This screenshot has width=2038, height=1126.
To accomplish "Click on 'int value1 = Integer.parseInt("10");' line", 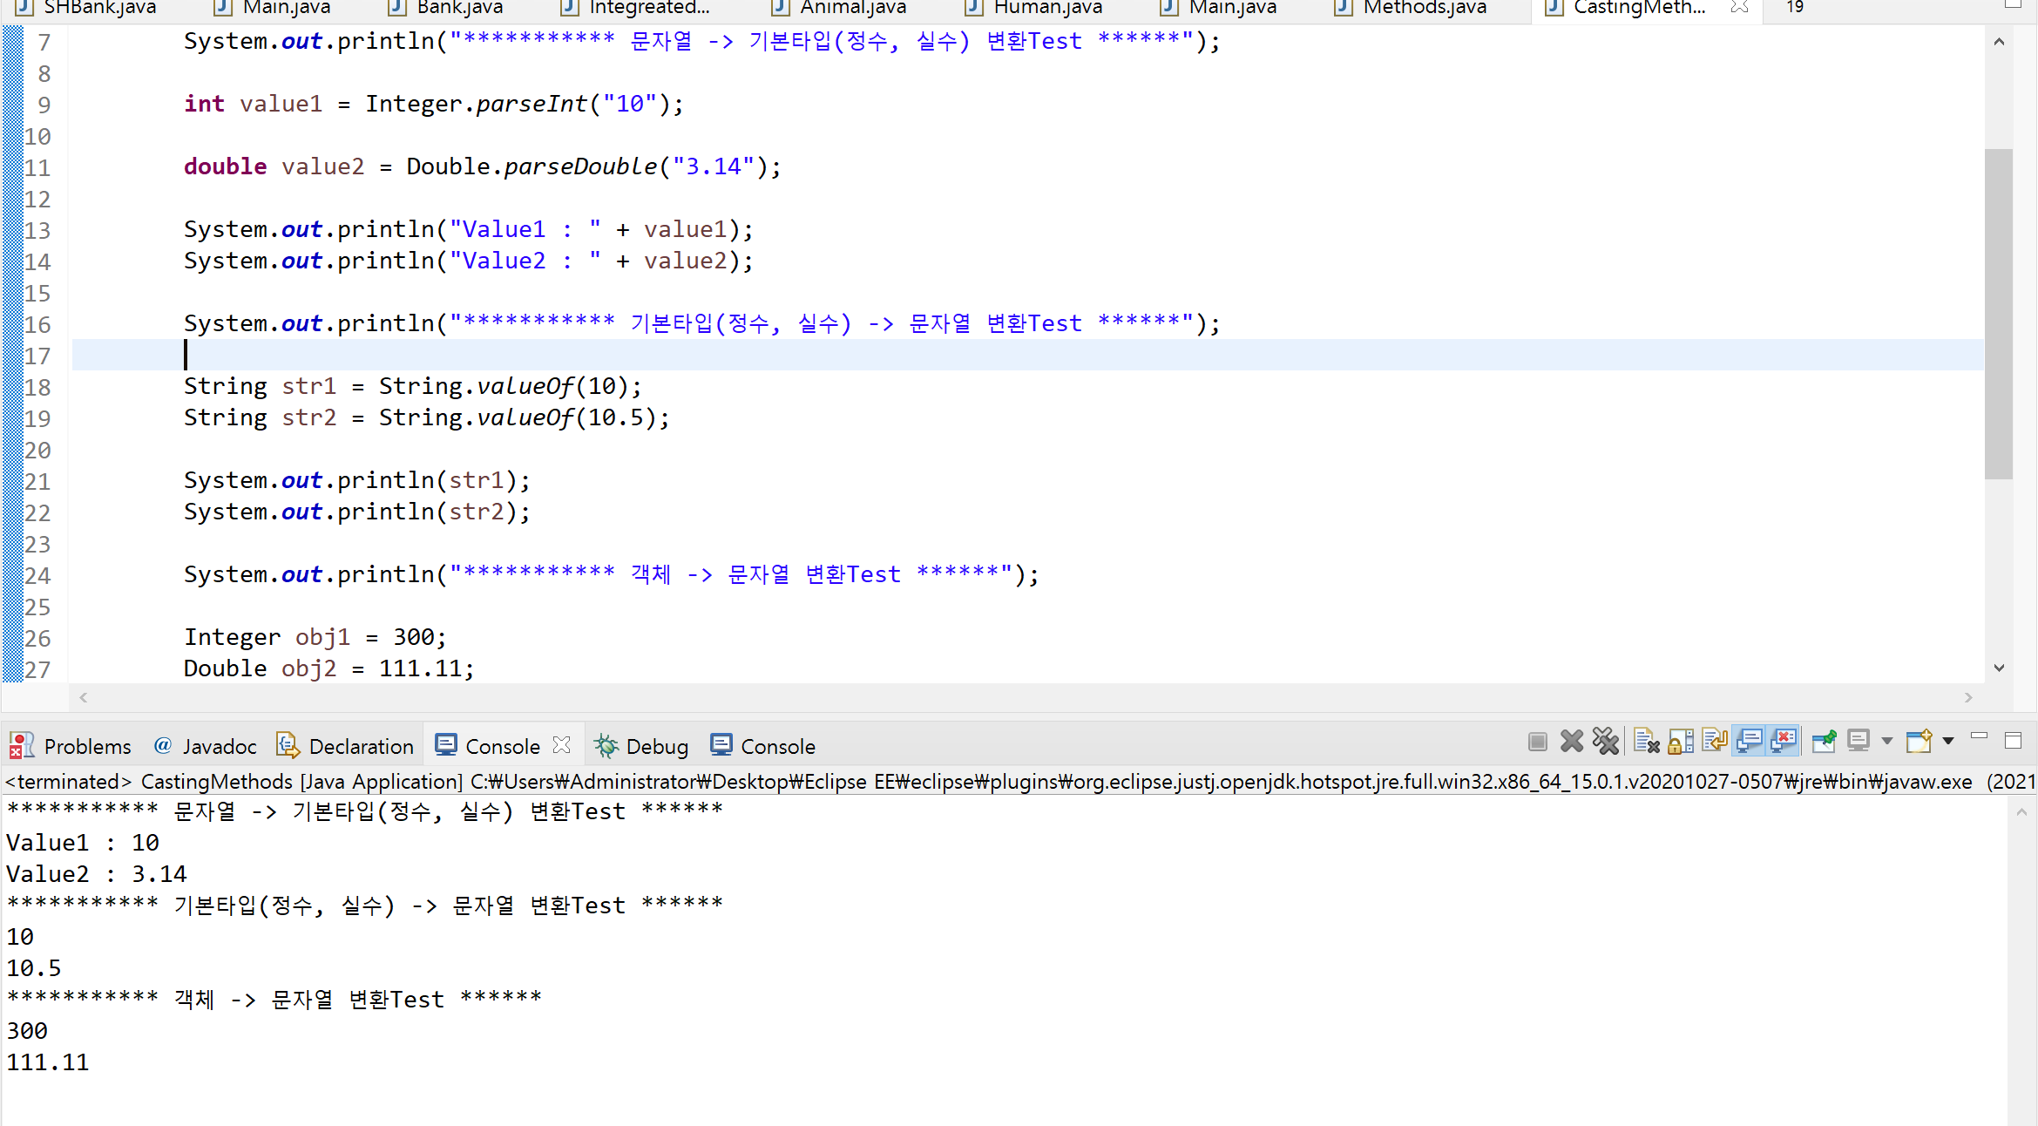I will (434, 104).
